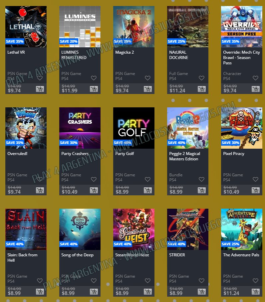Image resolution: width=265 pixels, height=302 pixels.
Task: Open the Peggle 2 Magical Masters Edition title
Action: click(x=185, y=156)
